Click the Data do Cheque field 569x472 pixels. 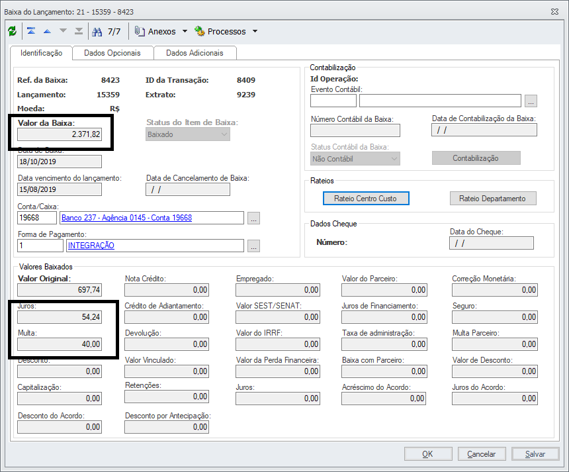tap(492, 243)
